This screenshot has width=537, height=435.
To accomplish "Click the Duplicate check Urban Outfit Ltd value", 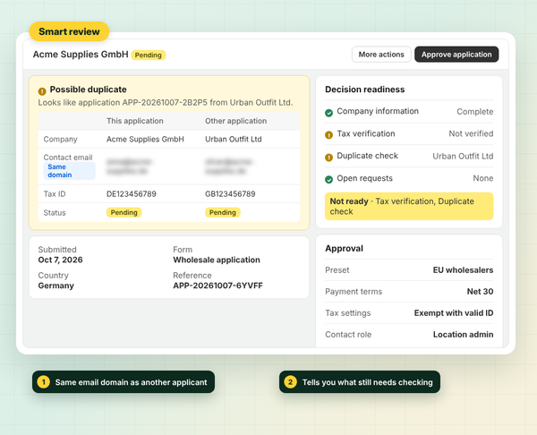I will click(x=463, y=157).
